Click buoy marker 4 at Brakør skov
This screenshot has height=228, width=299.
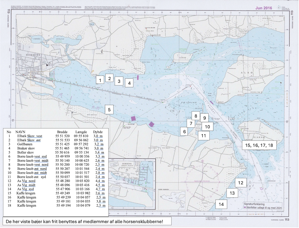[x=129, y=83]
